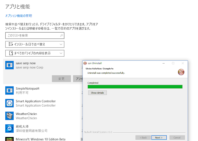Click the Next > button
This screenshot has height=141, width=198.
pyautogui.click(x=159, y=138)
